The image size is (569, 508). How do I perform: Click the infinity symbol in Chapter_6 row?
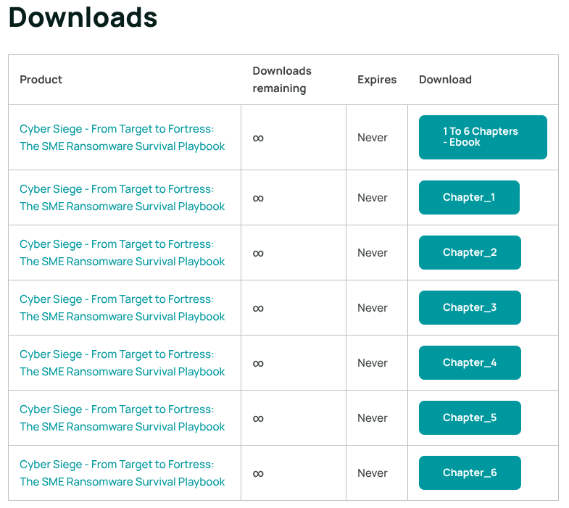coord(258,474)
